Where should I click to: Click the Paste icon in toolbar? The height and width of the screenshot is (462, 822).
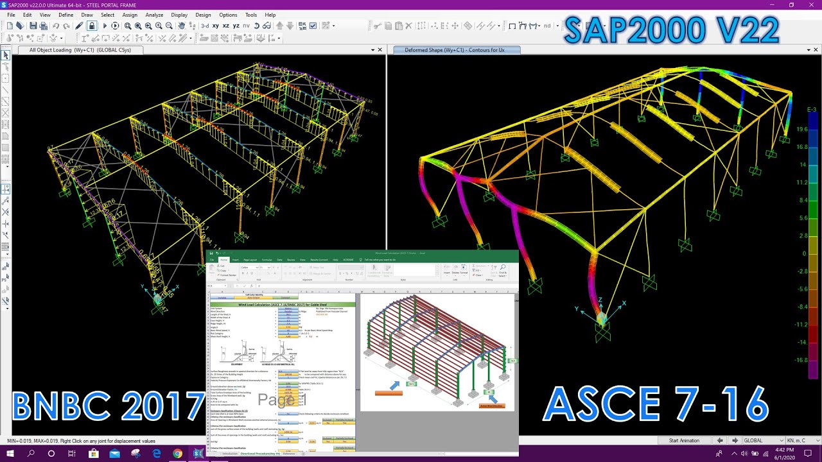point(399,26)
